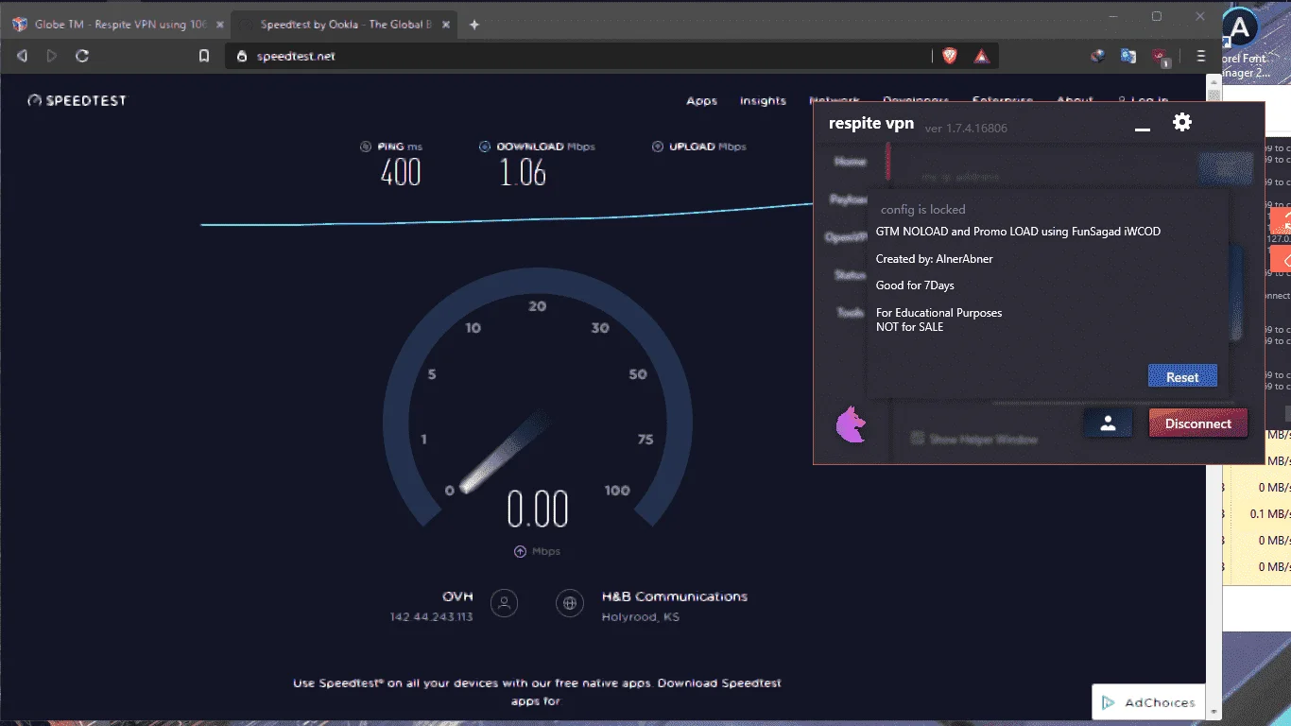This screenshot has height=726, width=1291.
Task: Click the "NOT for SALE" text
Action: 910,327
